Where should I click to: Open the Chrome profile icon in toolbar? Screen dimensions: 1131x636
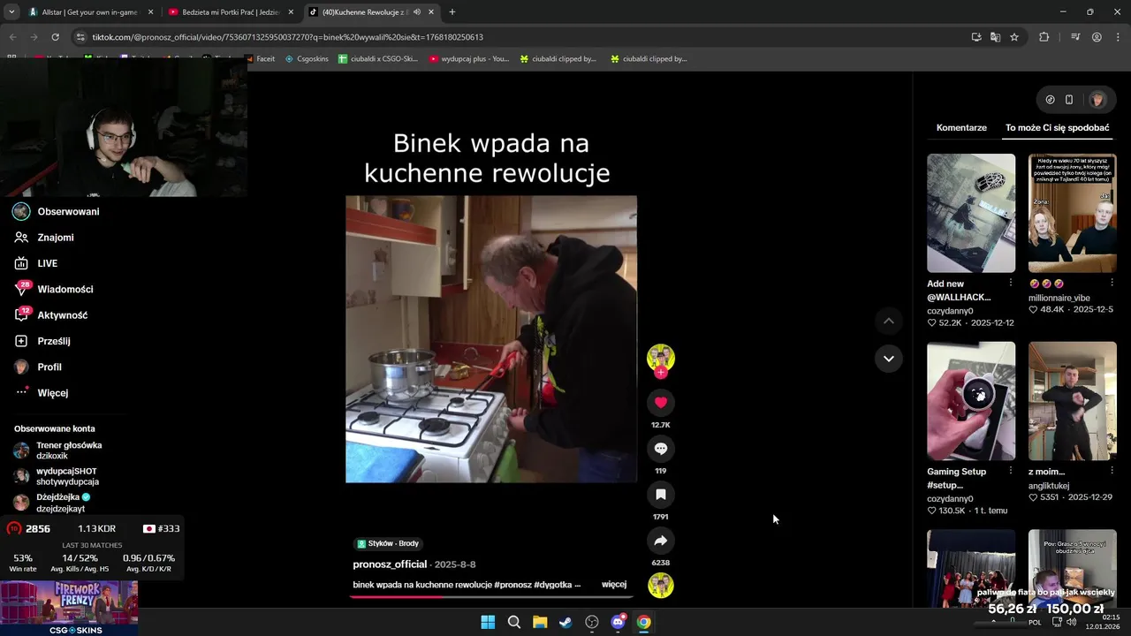tap(1097, 37)
